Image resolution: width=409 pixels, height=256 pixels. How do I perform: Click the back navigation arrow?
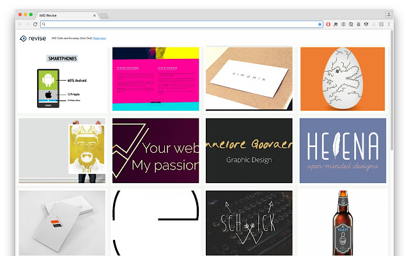[x=20, y=24]
